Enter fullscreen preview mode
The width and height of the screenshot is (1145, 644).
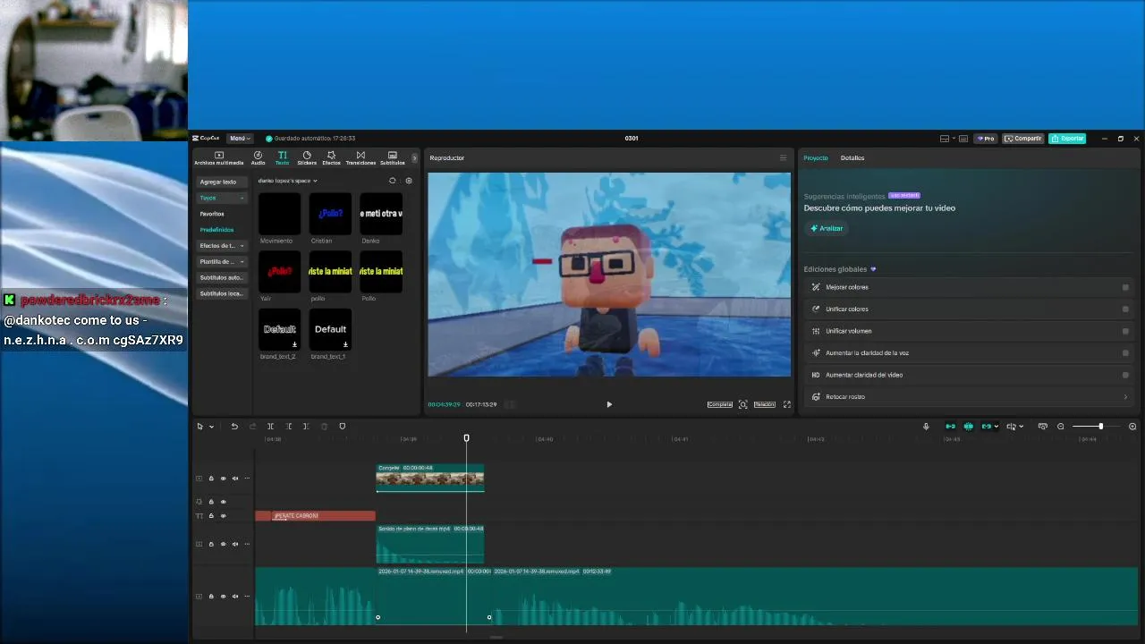click(787, 404)
